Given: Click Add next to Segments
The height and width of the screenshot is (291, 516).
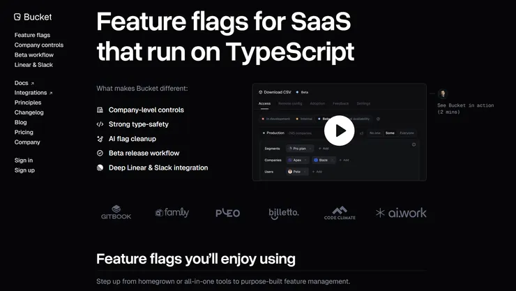Looking at the screenshot, I should point(324,149).
